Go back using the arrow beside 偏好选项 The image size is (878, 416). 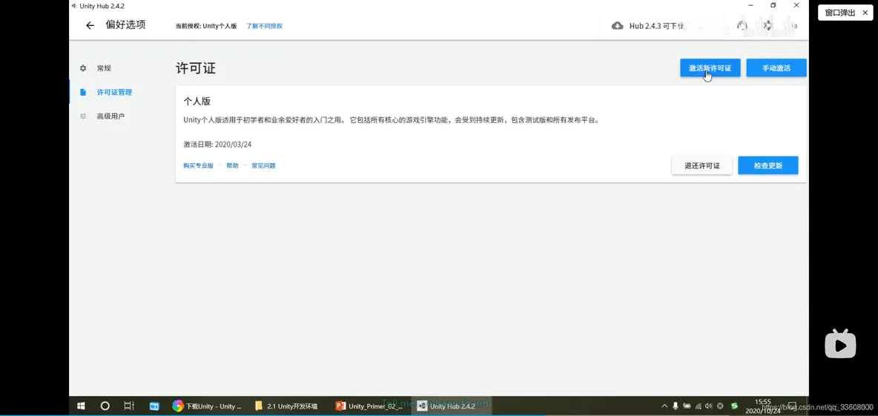coord(90,25)
